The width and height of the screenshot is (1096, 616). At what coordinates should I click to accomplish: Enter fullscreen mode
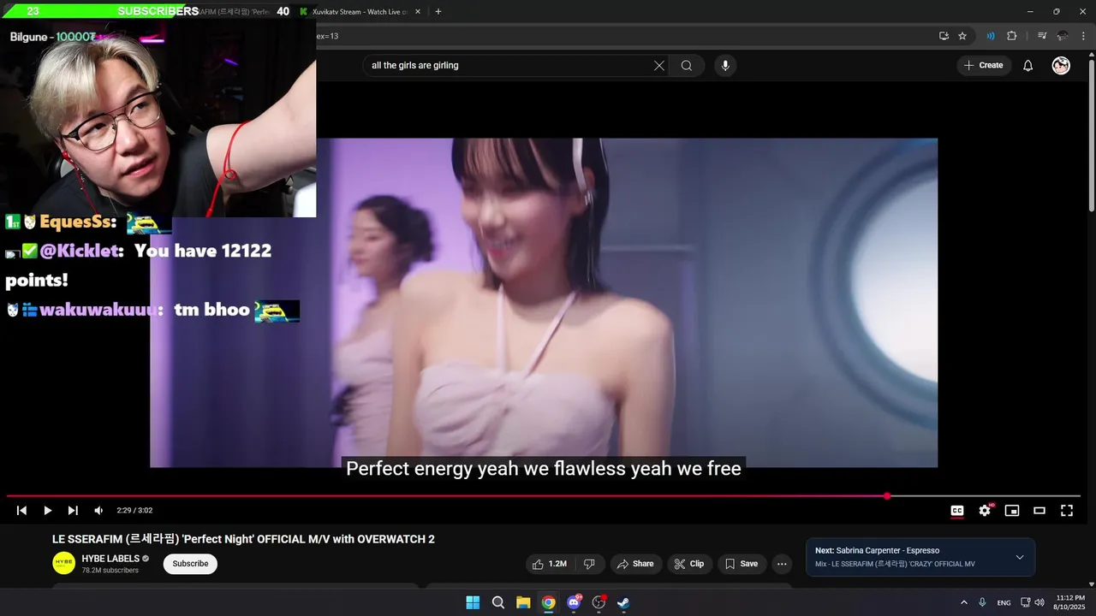tap(1067, 511)
